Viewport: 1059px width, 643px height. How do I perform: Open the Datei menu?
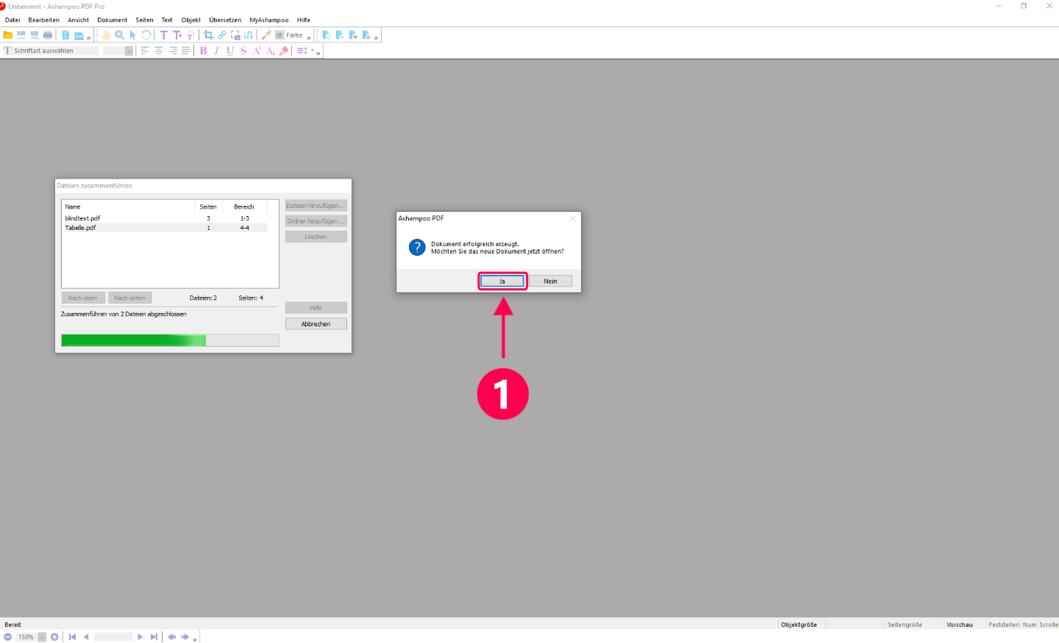[x=13, y=20]
